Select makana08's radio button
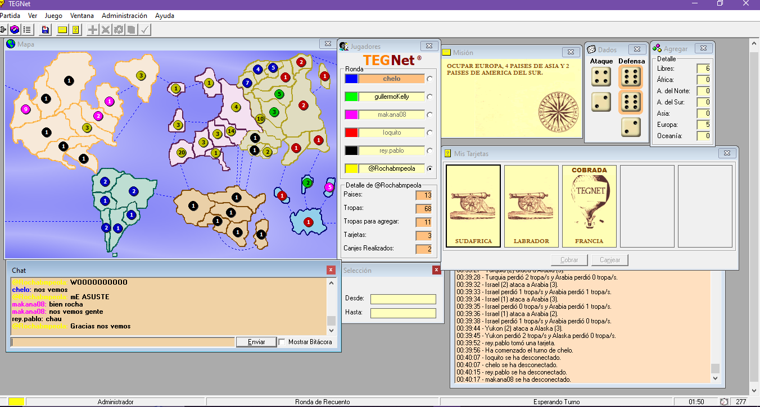Screen dimensions: 760x407 [430, 115]
